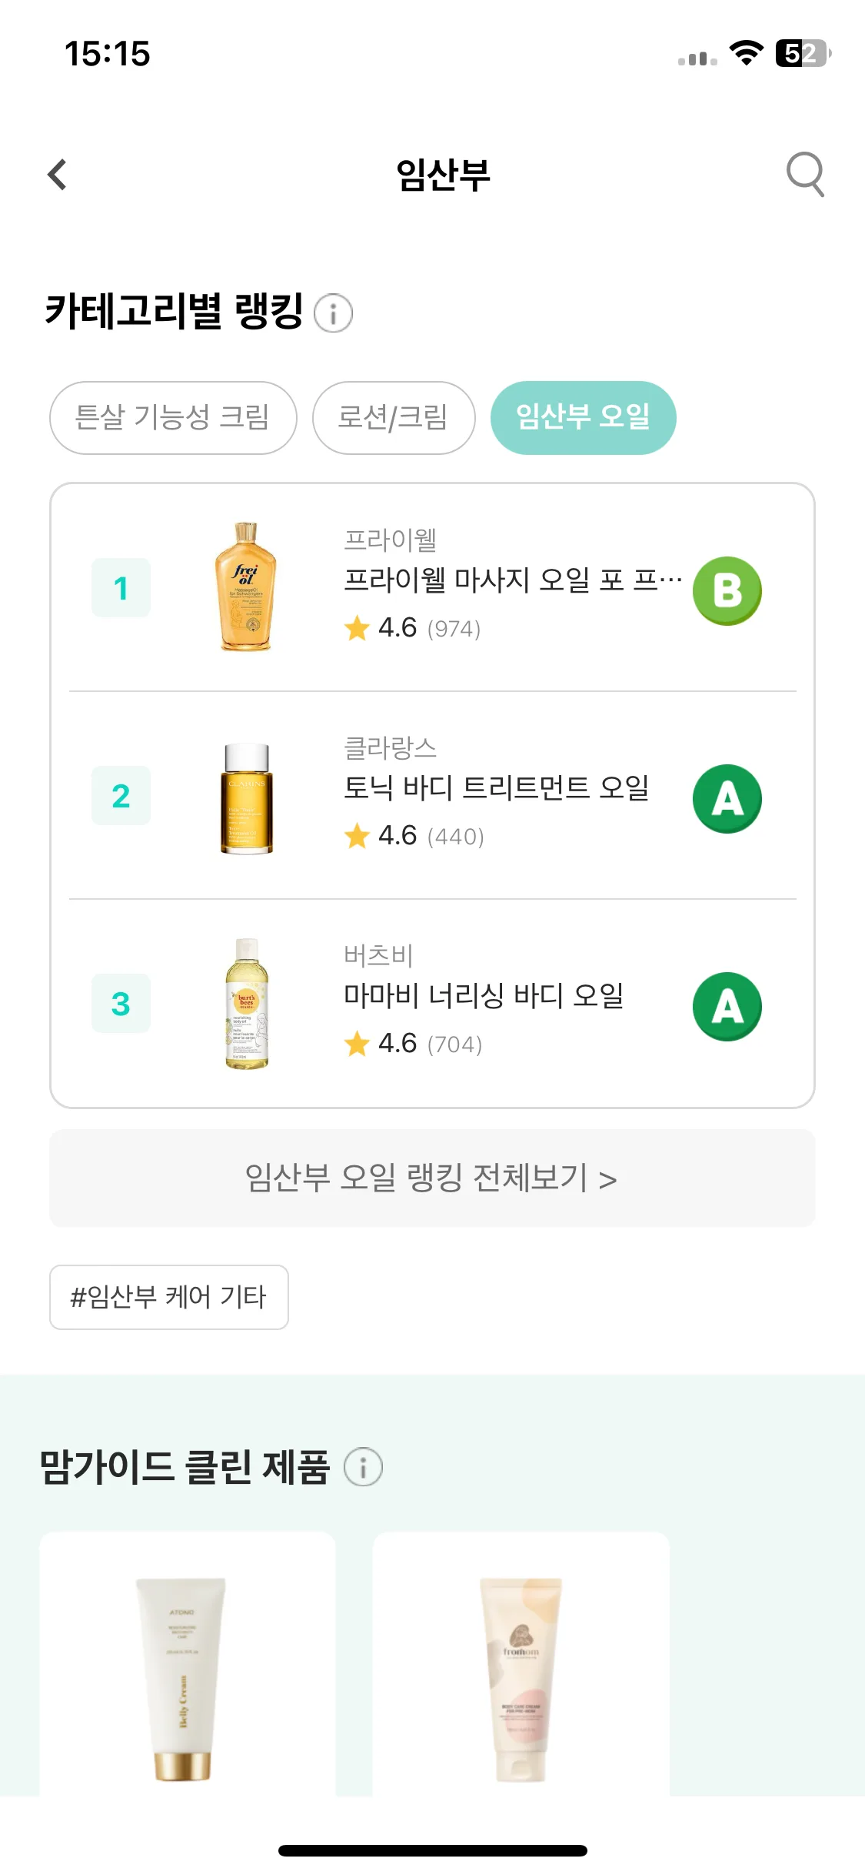Open info icon next to 카테고리별 랭킹

334,313
